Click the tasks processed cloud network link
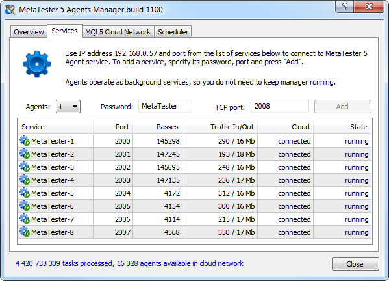 129,263
